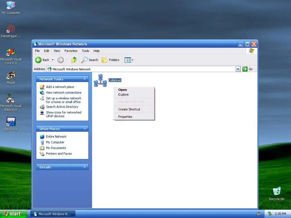Maximize the Microsoft Windows Network window
Viewport: 291px width, 218px height.
point(247,44)
